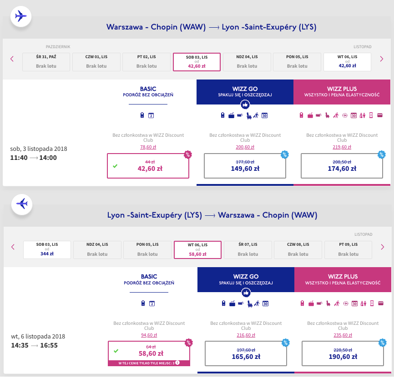394x378 pixels.
Task: Click the outbound WIZZ PLUS pink header
Action: pos(342,92)
